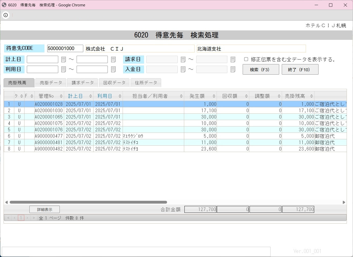This screenshot has width=353, height=257.
Task: Select row with 管理No A0200001075
Action: pos(175,123)
